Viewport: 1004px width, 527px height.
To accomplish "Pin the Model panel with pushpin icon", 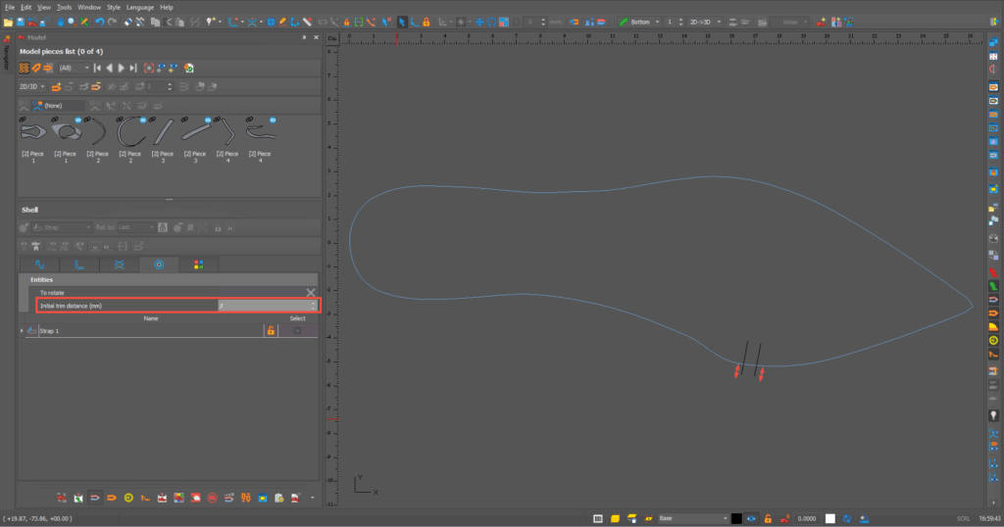I will (304, 37).
